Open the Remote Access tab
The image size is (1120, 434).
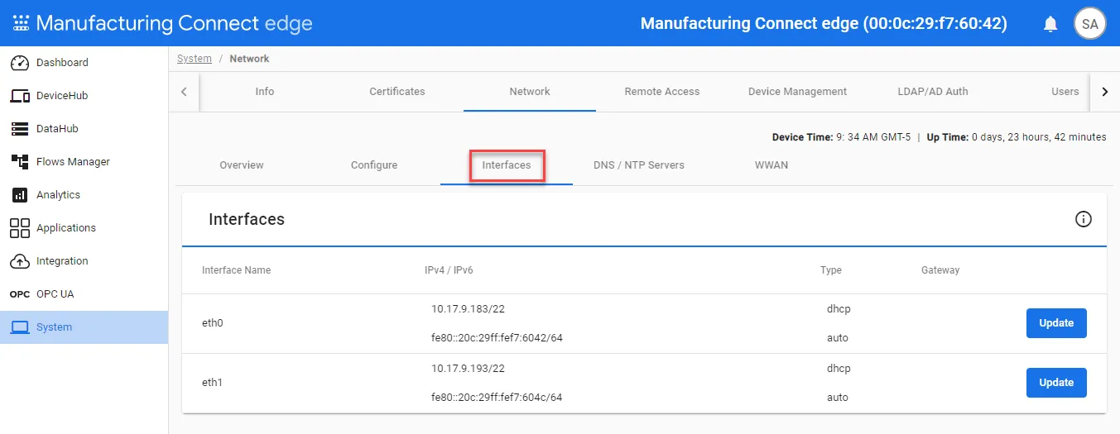[662, 92]
